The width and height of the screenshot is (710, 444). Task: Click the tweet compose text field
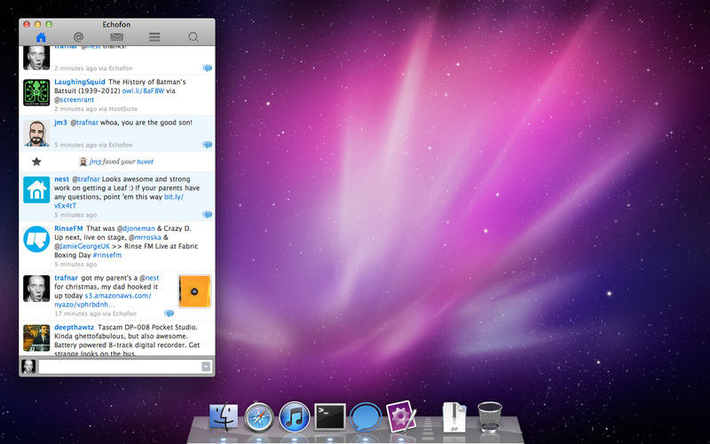pos(121,367)
